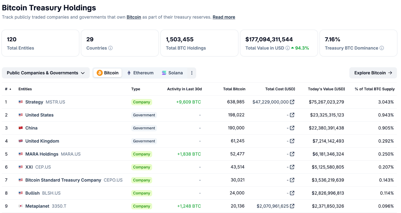Image resolution: width=401 pixels, height=213 pixels.
Task: Click the Company badge in Strategy row
Action: click(x=142, y=102)
